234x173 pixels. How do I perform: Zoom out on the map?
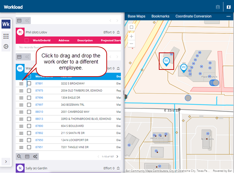(x=132, y=44)
